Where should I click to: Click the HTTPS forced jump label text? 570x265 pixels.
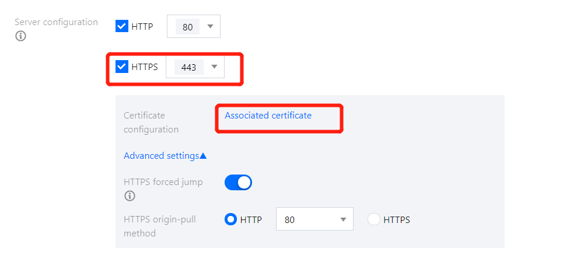(163, 182)
